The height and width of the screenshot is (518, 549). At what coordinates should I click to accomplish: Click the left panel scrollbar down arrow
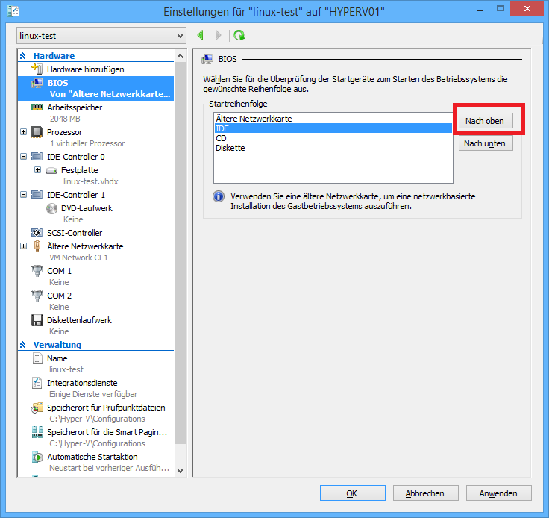point(179,470)
